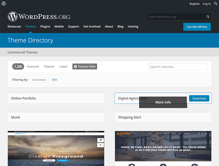Click the More Info overlay button
Image resolution: width=219 pixels, height=166 pixels.
[163, 102]
